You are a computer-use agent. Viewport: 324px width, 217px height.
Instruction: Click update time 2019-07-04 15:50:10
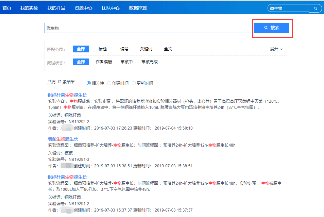tap(174, 128)
